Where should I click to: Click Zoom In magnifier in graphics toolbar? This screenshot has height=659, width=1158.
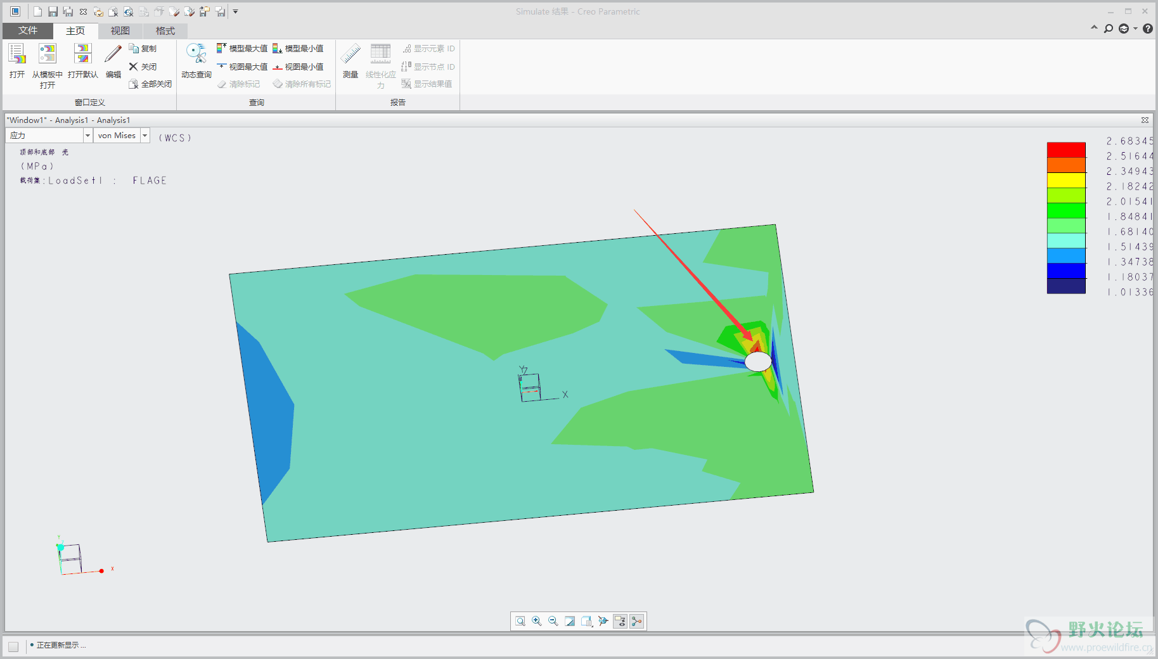click(x=537, y=621)
